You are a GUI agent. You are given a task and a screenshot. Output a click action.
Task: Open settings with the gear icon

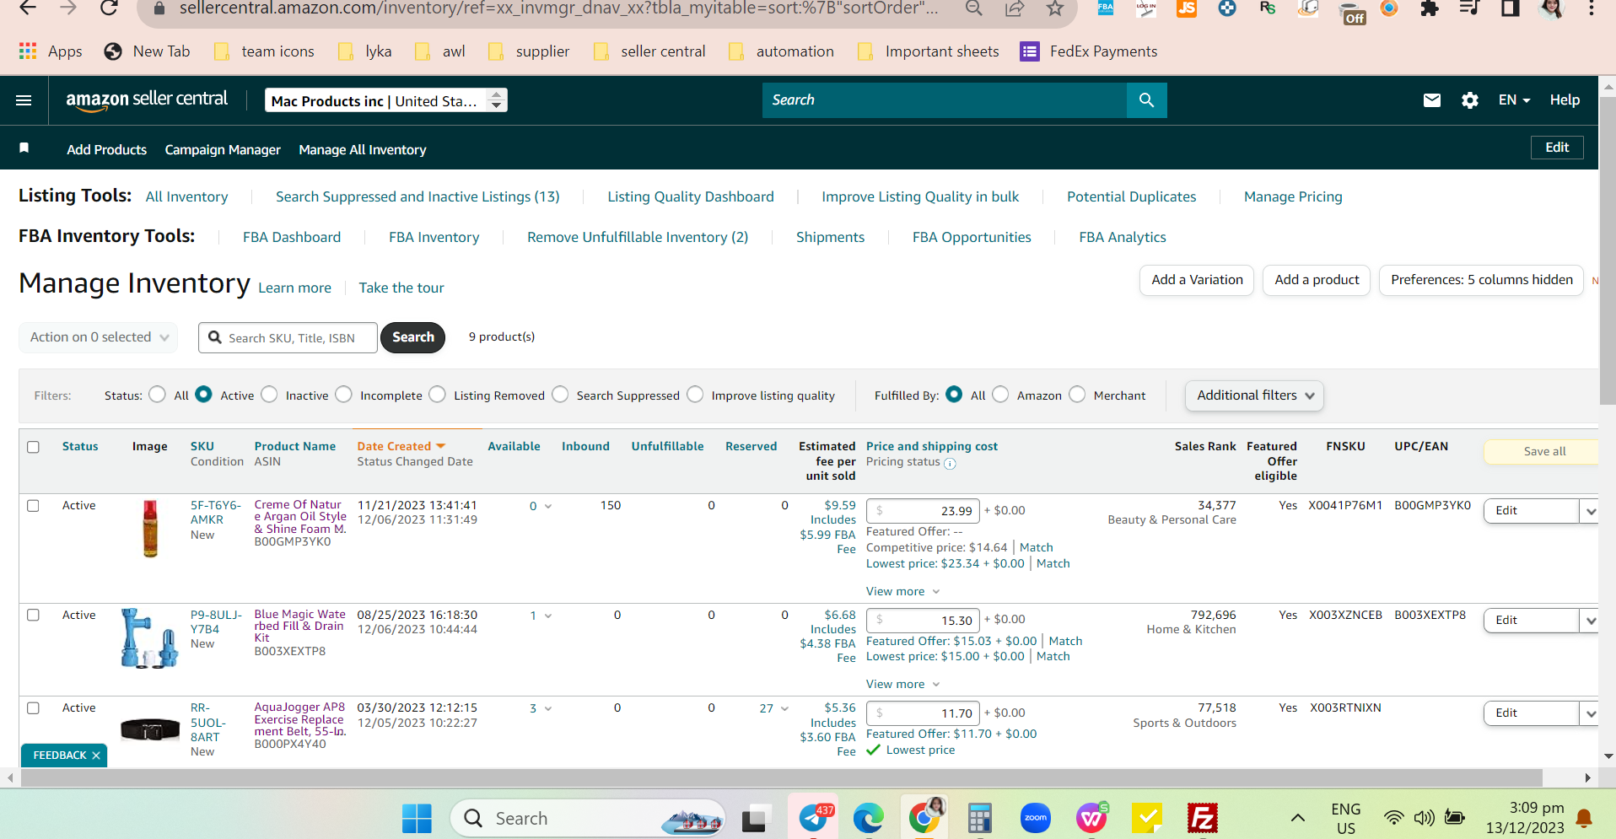tap(1470, 100)
